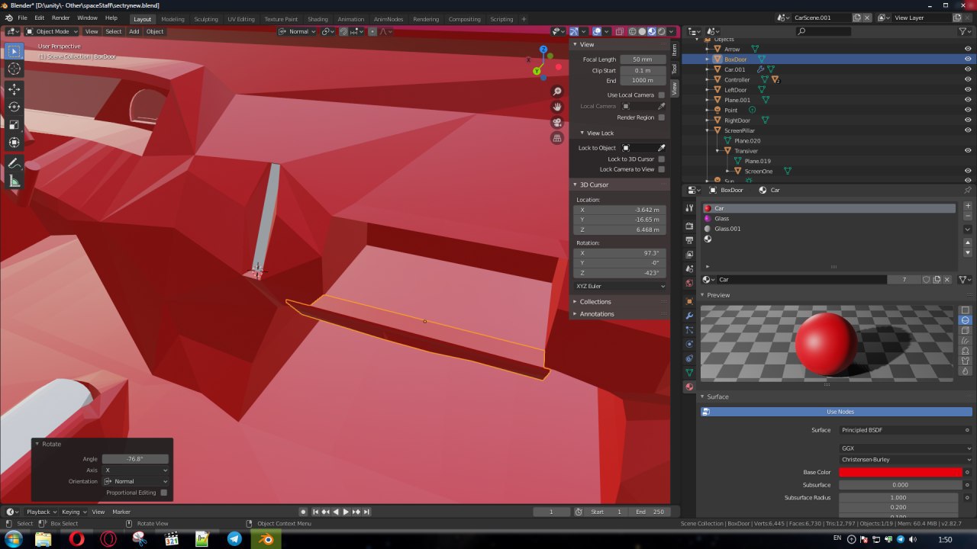The height and width of the screenshot is (549, 977).
Task: Switch perspective/orthographic grid gizmo
Action: click(557, 138)
